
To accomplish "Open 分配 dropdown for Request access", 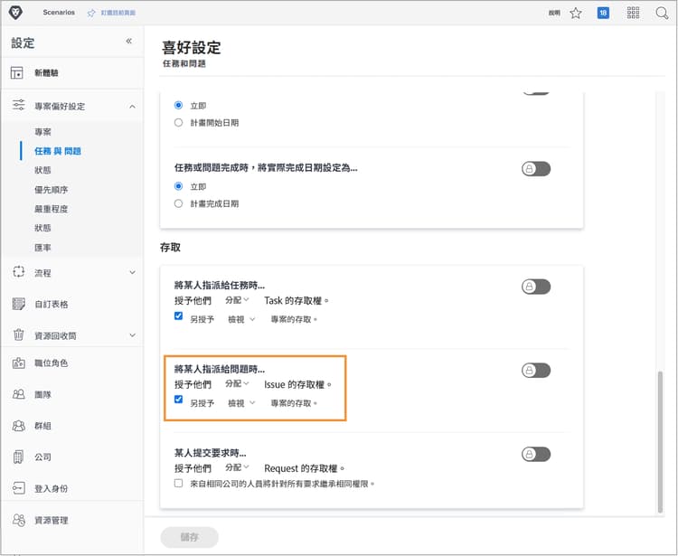I will (x=237, y=467).
